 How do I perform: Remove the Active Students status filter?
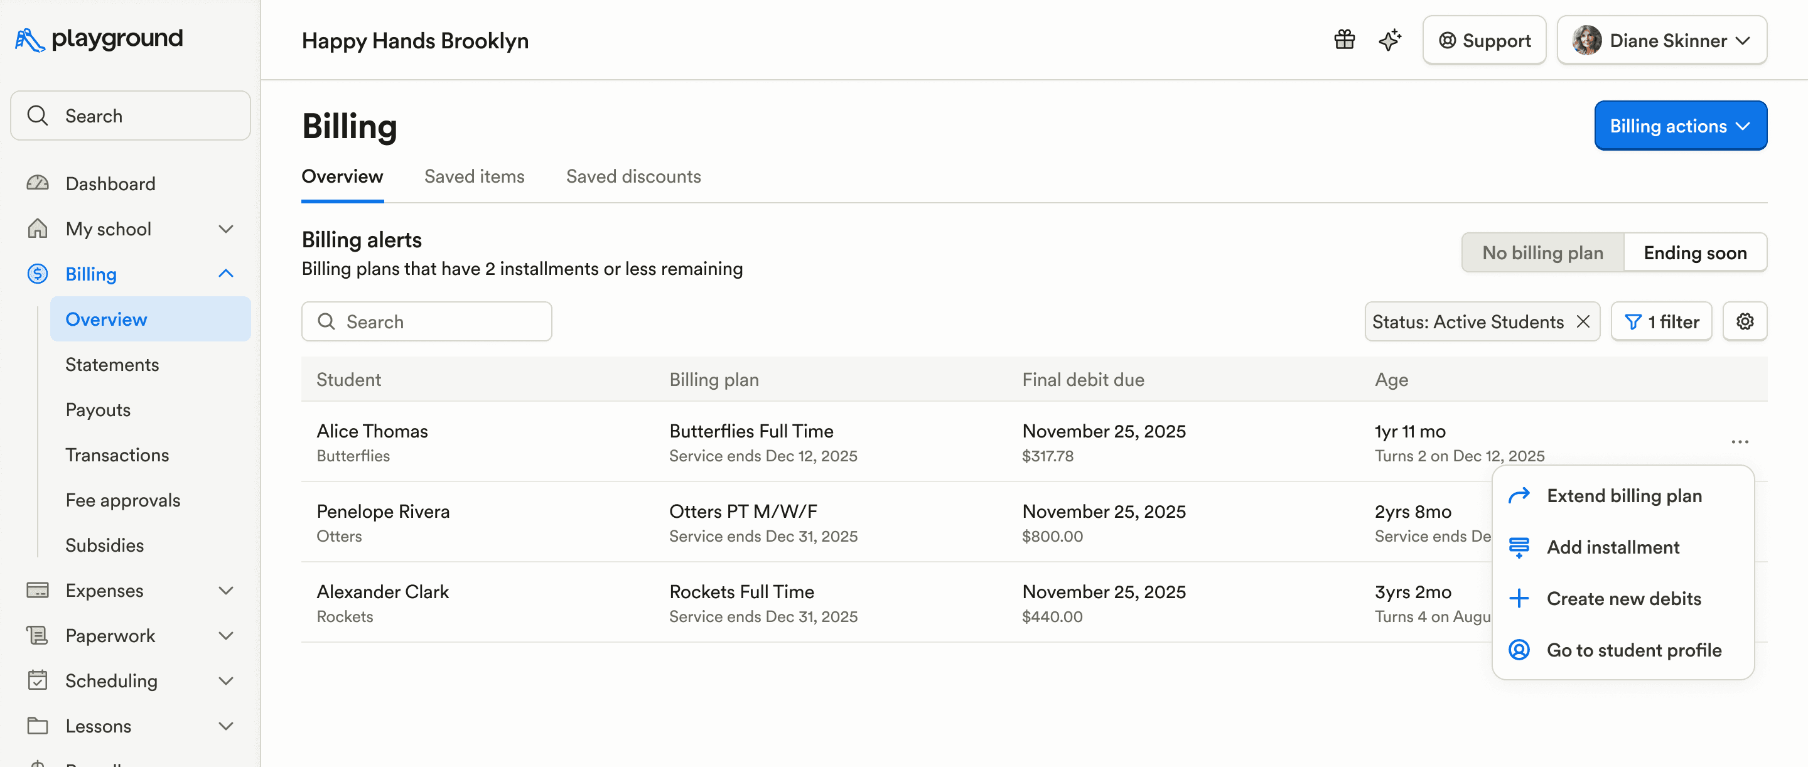click(1583, 322)
